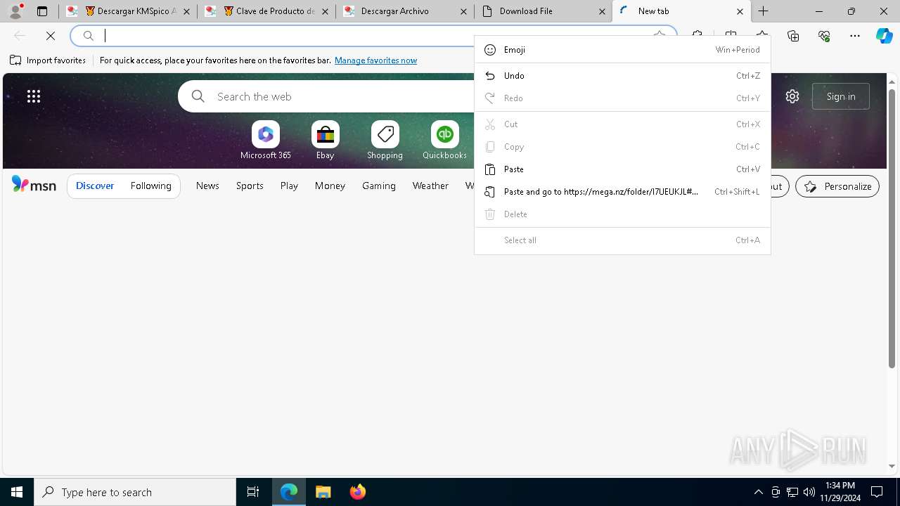Screen dimensions: 900x506
Task: Choose Paste in context menu
Action: (622, 169)
